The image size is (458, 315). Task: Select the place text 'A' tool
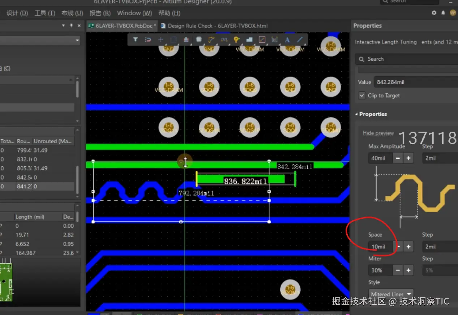pyautogui.click(x=287, y=39)
